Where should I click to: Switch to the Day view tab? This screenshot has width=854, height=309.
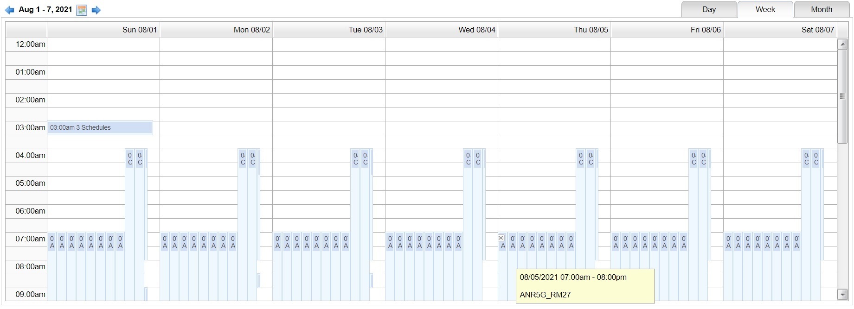point(709,9)
